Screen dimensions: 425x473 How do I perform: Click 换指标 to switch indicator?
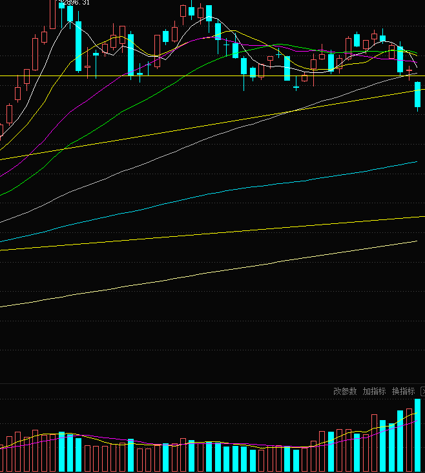pos(404,392)
